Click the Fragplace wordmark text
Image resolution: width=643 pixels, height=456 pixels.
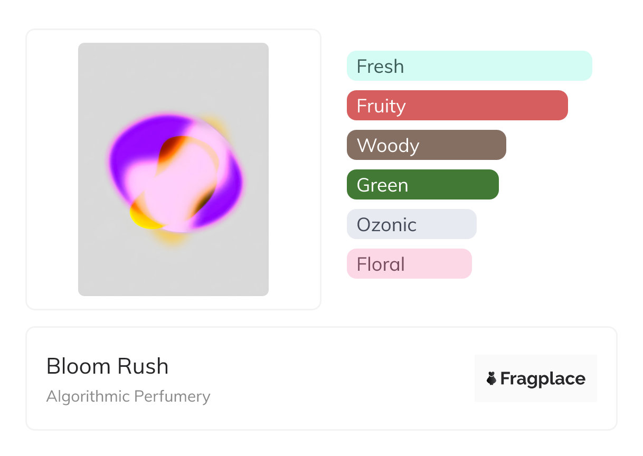(543, 379)
